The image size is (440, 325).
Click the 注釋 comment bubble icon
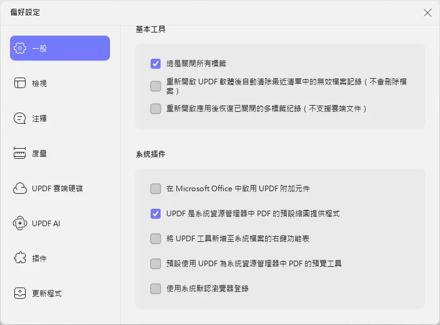tap(20, 118)
